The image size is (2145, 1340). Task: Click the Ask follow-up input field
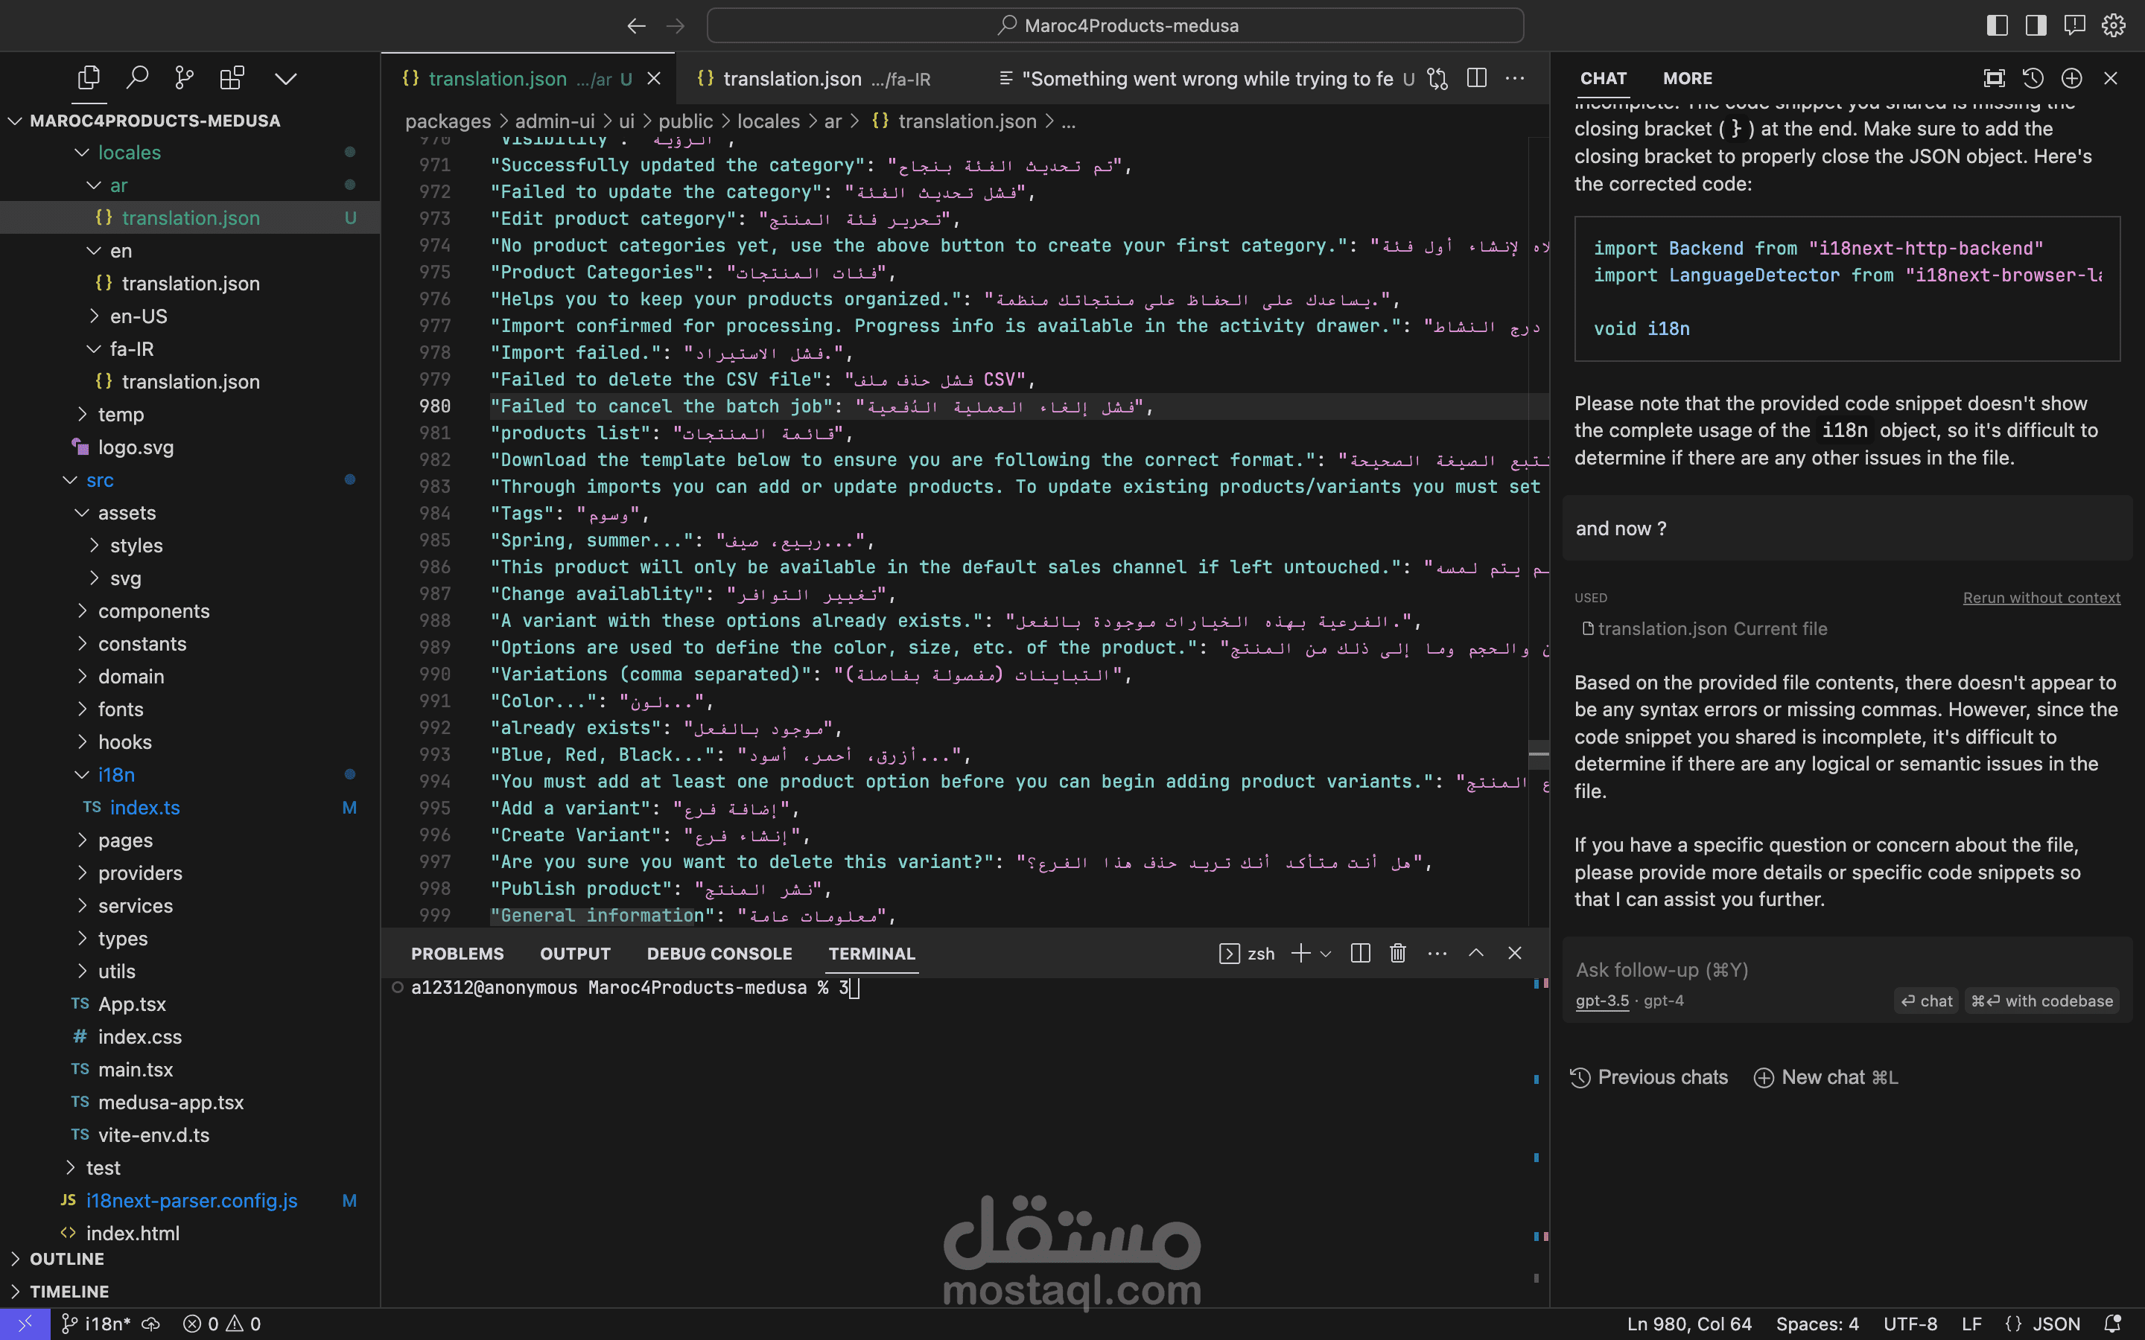coord(1847,969)
